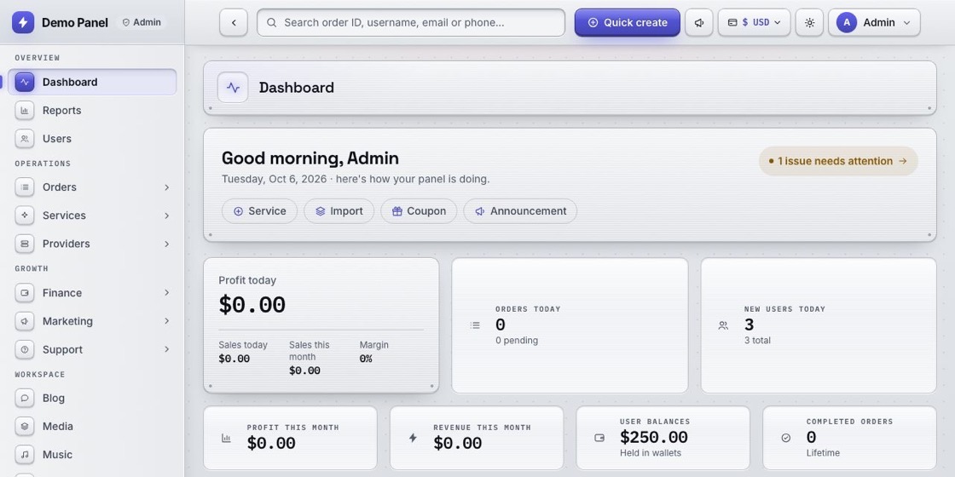Viewport: 955px width, 477px height.
Task: Expand the Services submenu chevron
Action: [166, 216]
